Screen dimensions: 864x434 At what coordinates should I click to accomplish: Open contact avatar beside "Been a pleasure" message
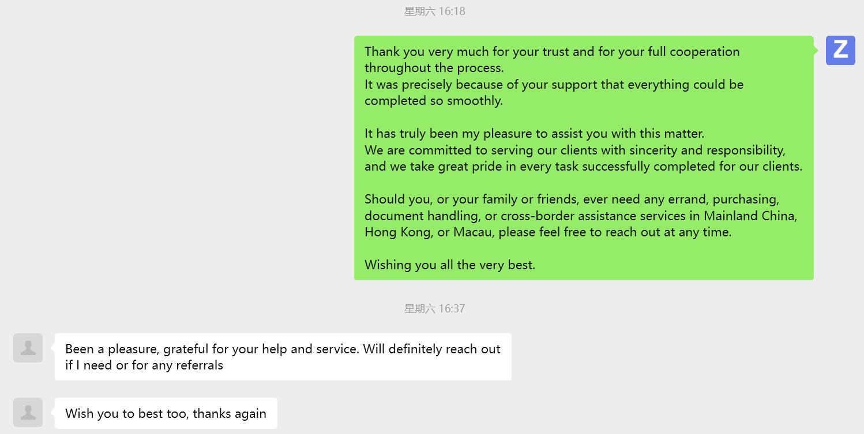click(28, 348)
